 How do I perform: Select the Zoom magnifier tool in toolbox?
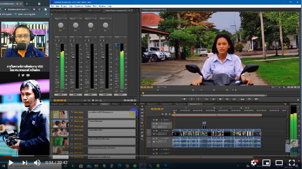(142, 139)
